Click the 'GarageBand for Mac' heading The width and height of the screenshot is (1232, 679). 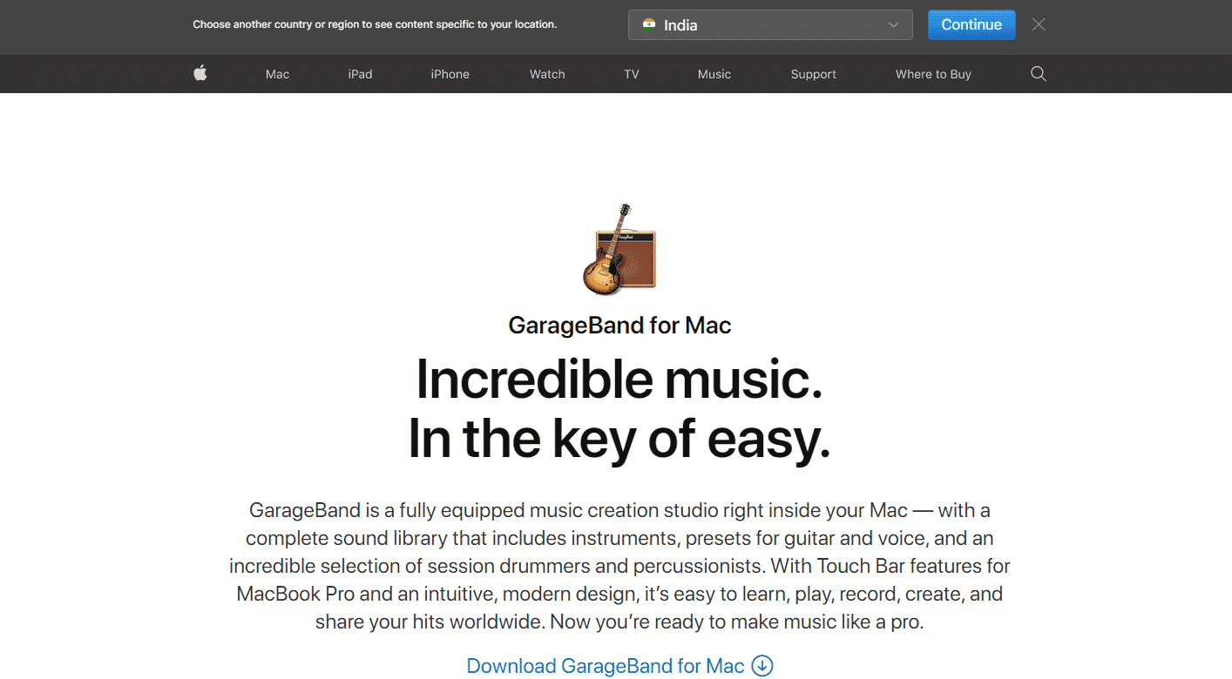point(619,326)
